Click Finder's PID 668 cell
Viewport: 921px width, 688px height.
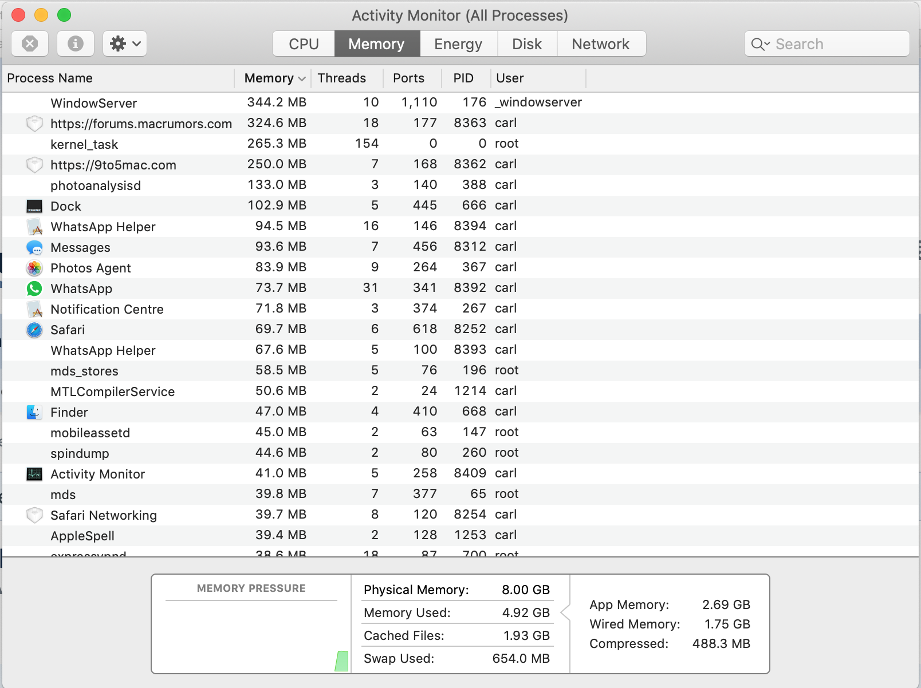[474, 412]
